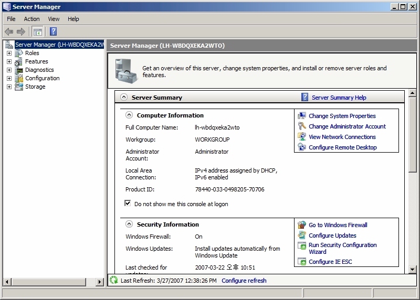Collapse the Security Information section
The height and width of the screenshot is (300, 420).
(x=129, y=224)
